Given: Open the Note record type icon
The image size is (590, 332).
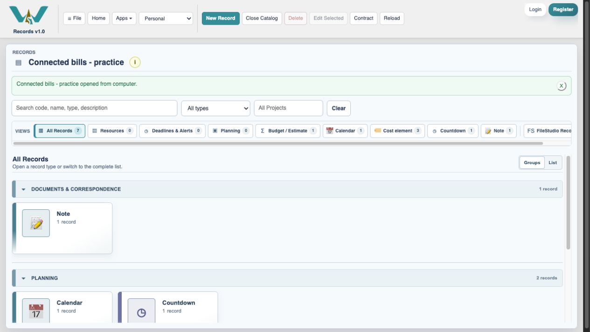Looking at the screenshot, I should click(x=36, y=223).
